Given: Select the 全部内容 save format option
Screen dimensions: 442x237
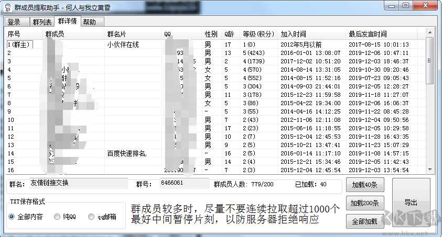Looking at the screenshot, I should [12, 217].
